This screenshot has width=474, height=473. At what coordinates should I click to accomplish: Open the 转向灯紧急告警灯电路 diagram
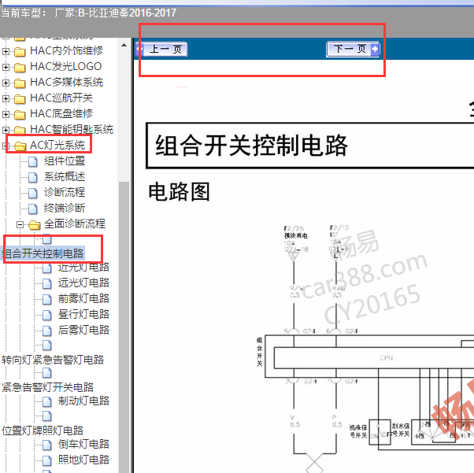53,360
